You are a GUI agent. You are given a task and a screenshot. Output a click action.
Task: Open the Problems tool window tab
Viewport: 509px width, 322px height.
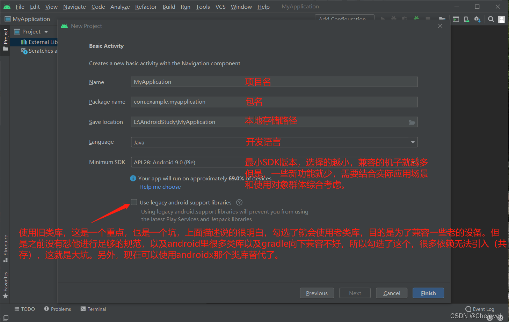(58, 309)
